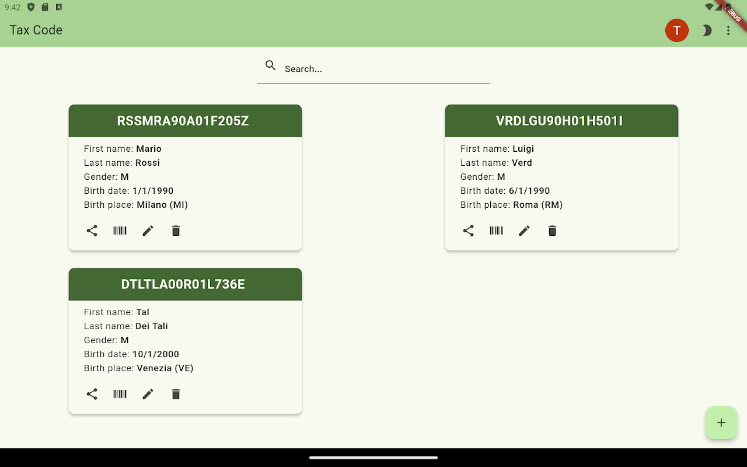
Task: Tap the Android navigation home pill
Action: 373,458
